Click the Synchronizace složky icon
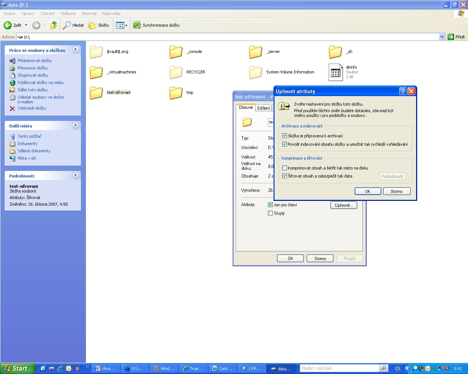The width and height of the screenshot is (468, 374). [137, 25]
